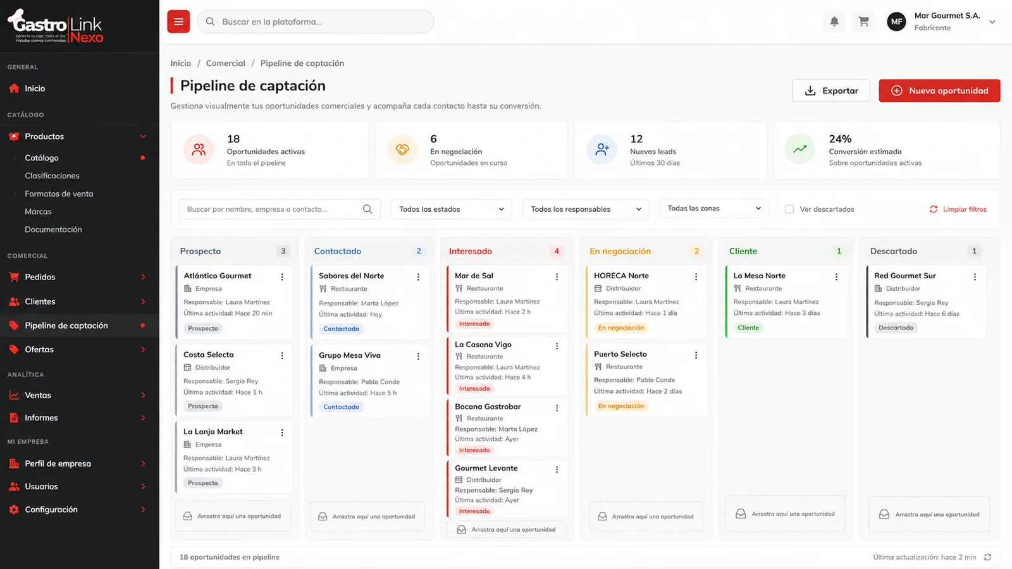
Task: Open the Inicio breadcrumb link
Action: pos(180,63)
